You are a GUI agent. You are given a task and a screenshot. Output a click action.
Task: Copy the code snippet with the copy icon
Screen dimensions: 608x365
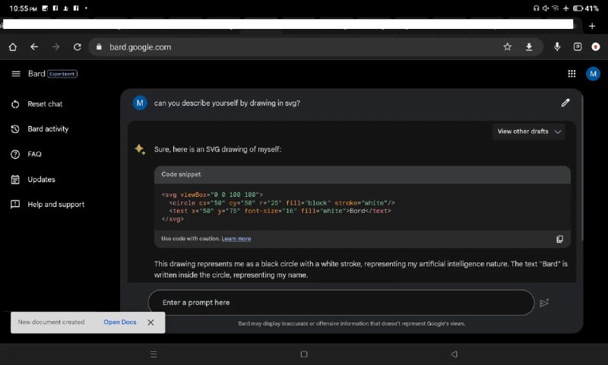[559, 239]
